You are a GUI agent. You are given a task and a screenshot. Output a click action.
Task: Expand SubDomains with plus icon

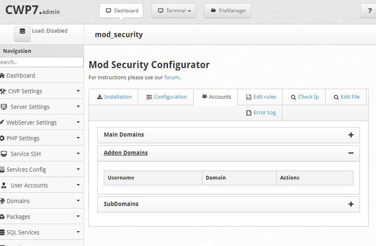(351, 204)
